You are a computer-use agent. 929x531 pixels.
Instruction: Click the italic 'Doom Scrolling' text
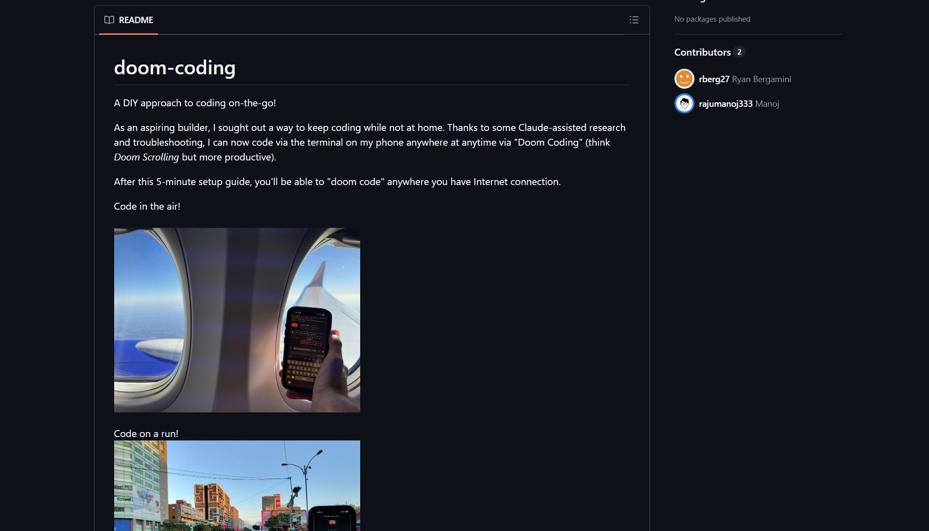point(147,157)
